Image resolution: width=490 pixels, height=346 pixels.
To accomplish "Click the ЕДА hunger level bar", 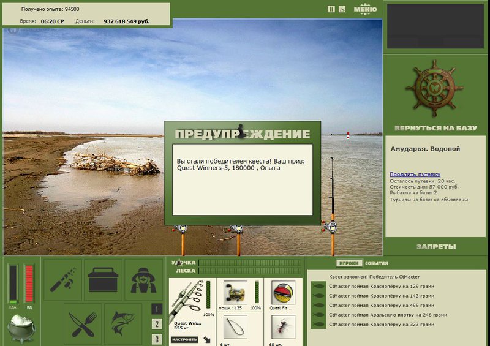I will [13, 284].
